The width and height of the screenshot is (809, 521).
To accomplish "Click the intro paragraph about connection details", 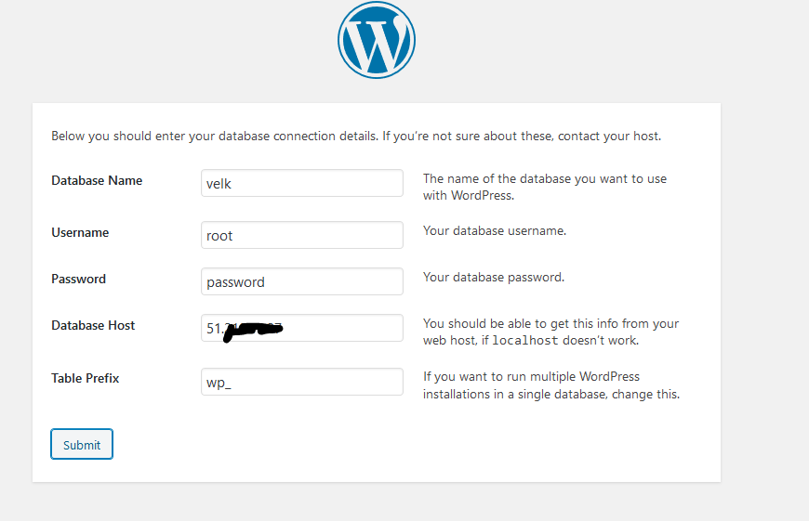I will pos(355,136).
